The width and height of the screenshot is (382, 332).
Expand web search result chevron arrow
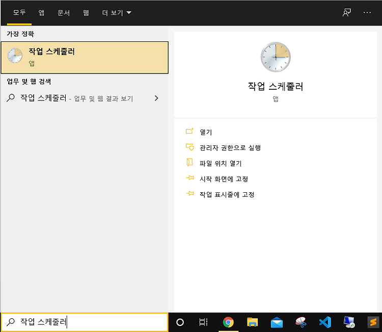[x=156, y=98]
